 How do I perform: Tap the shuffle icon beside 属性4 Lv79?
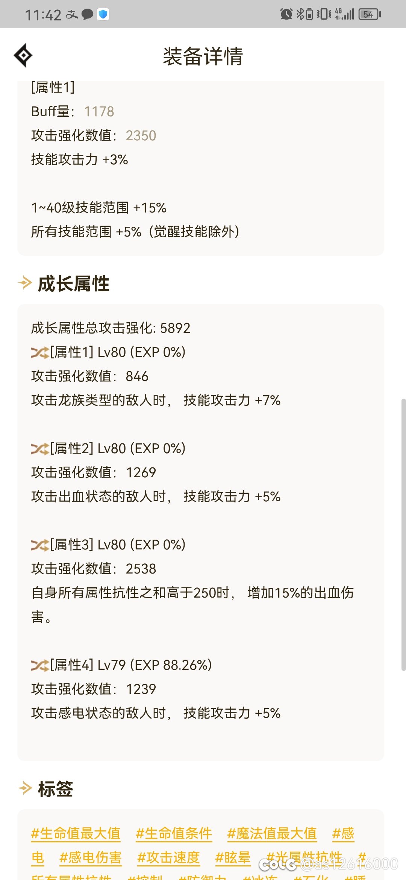point(40,666)
